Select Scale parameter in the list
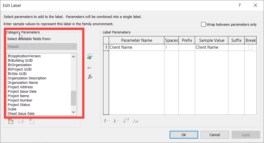The image size is (264, 143). (12, 109)
